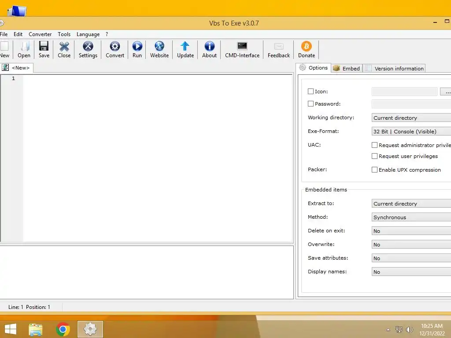Launch Chrome from the taskbar
The image size is (451, 338).
coord(63,329)
